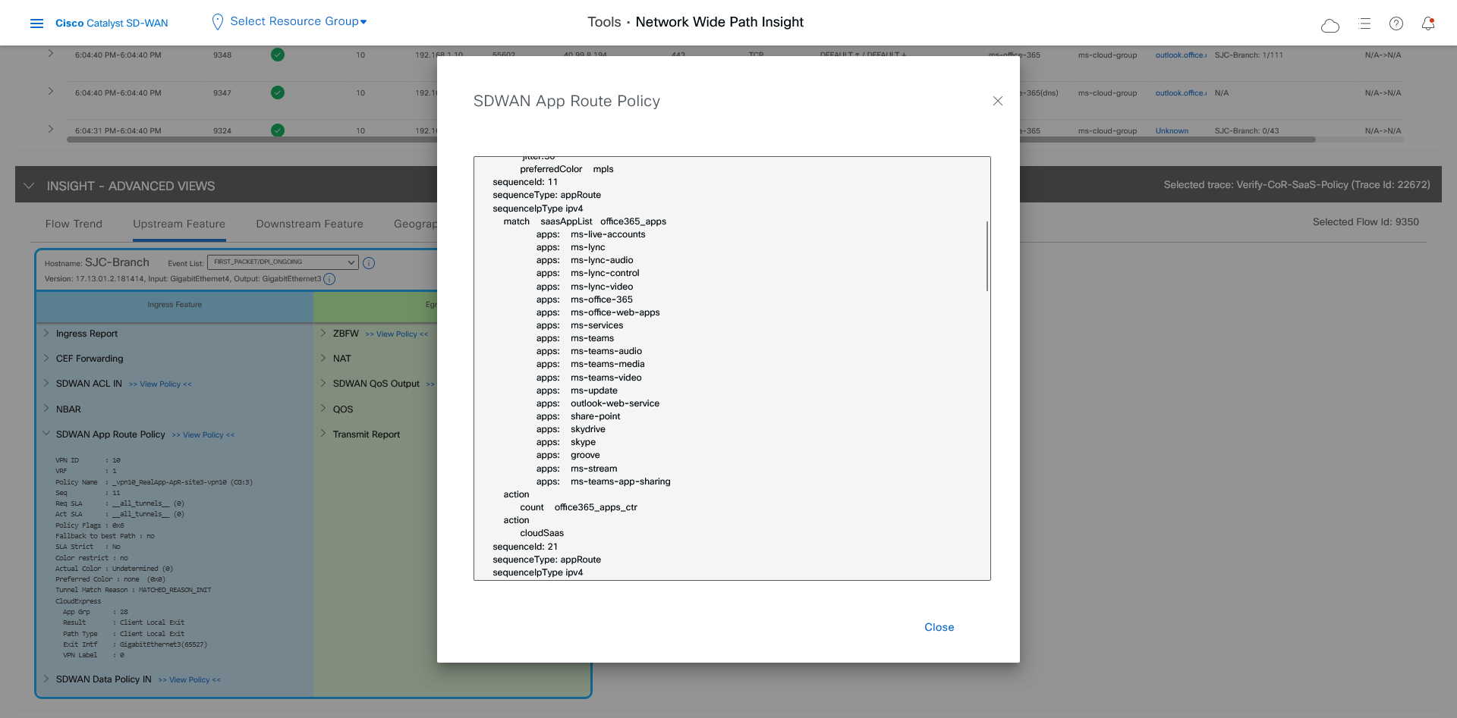Click the policy dialog vertical scrollbar
The width and height of the screenshot is (1457, 718).
point(987,256)
